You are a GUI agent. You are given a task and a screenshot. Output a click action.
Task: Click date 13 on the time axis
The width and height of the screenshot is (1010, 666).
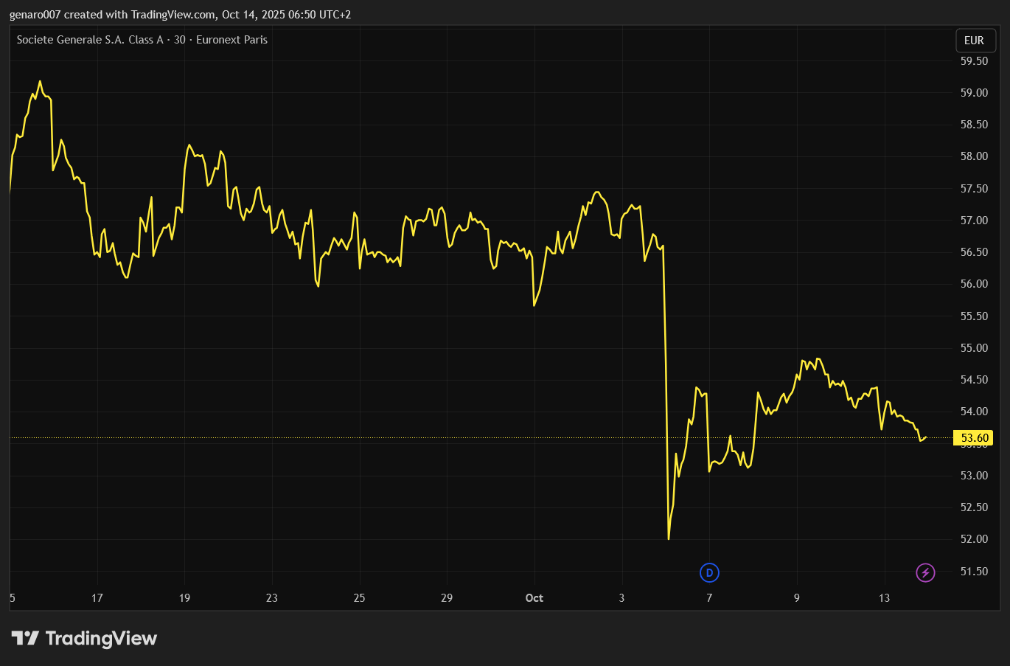(x=884, y=598)
